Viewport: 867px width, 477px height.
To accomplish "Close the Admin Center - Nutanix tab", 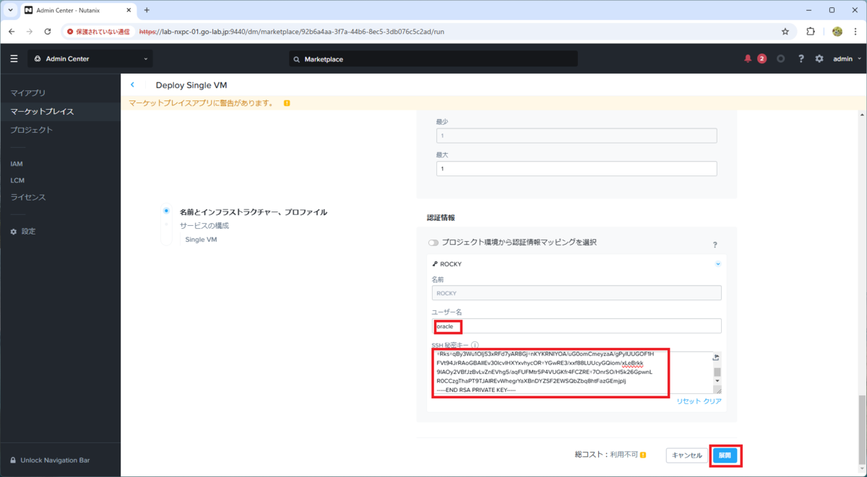I will pyautogui.click(x=128, y=10).
